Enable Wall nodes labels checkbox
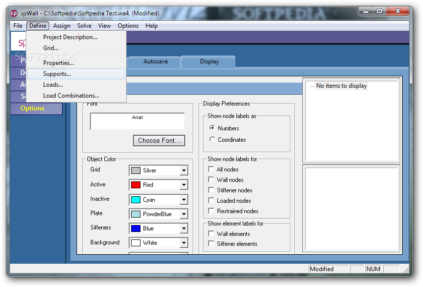This screenshot has height=287, width=423. pos(211,179)
